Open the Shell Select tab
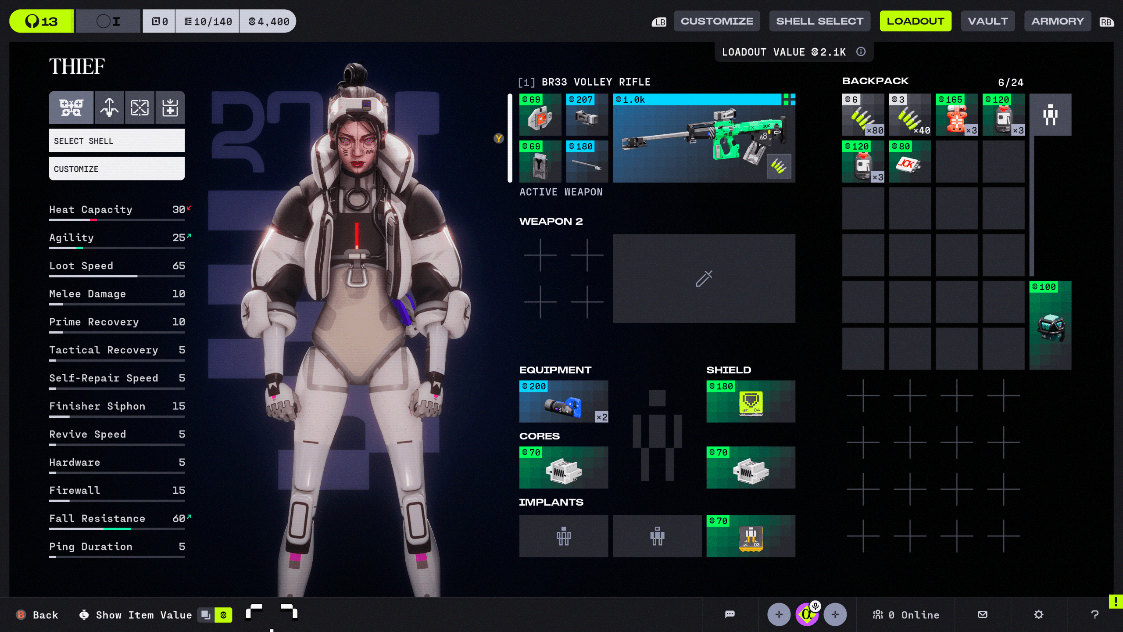 (819, 21)
